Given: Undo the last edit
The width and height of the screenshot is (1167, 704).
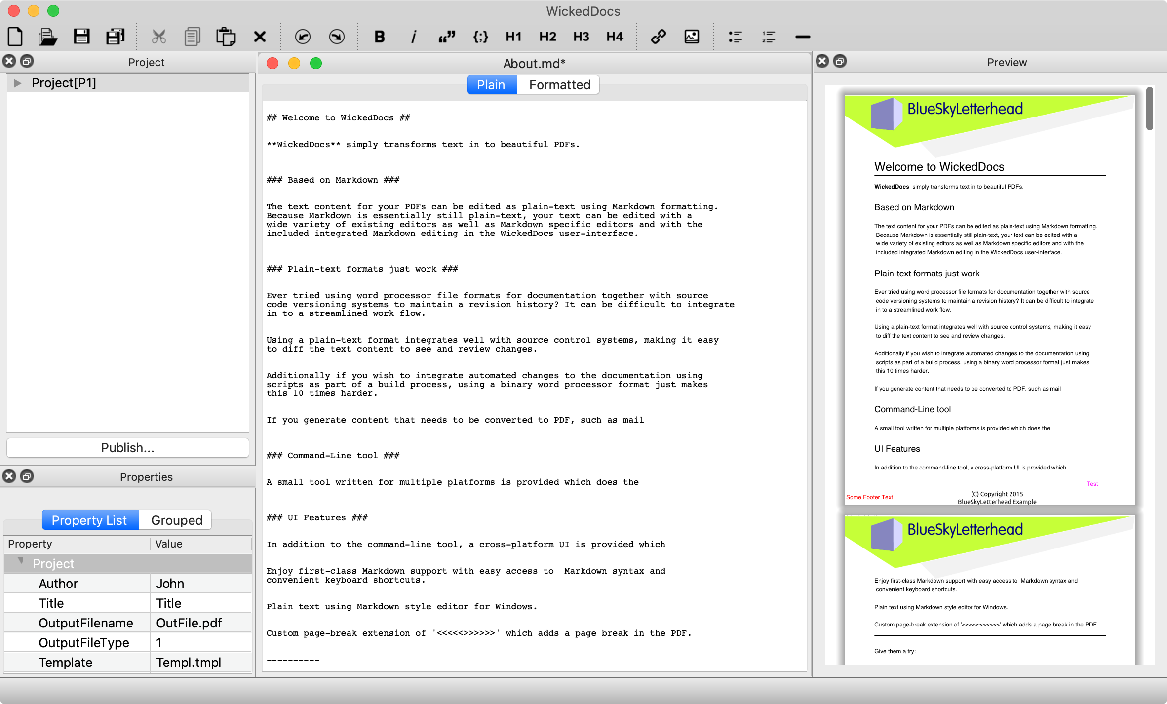Looking at the screenshot, I should tap(303, 37).
